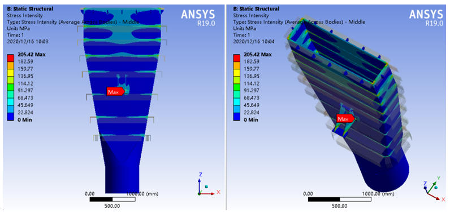Image resolution: width=450 pixels, height=218 pixels.
Task: Select the dark blue legend band, left view
Action: (11, 116)
